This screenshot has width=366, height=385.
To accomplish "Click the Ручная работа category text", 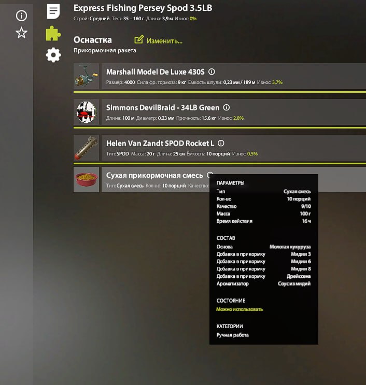I will (232, 335).
